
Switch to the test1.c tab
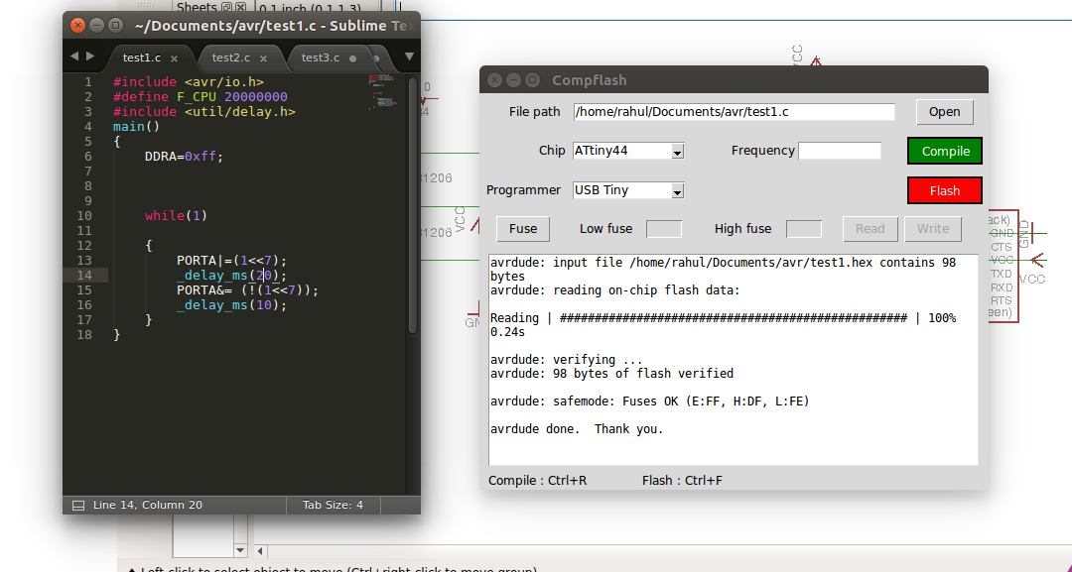142,58
